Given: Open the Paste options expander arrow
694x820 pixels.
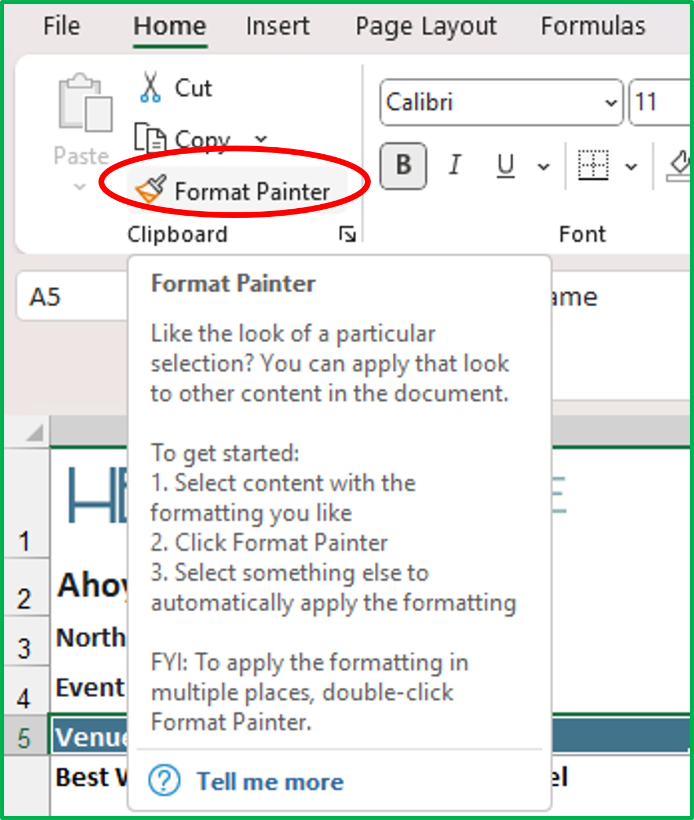Looking at the screenshot, I should (79, 186).
